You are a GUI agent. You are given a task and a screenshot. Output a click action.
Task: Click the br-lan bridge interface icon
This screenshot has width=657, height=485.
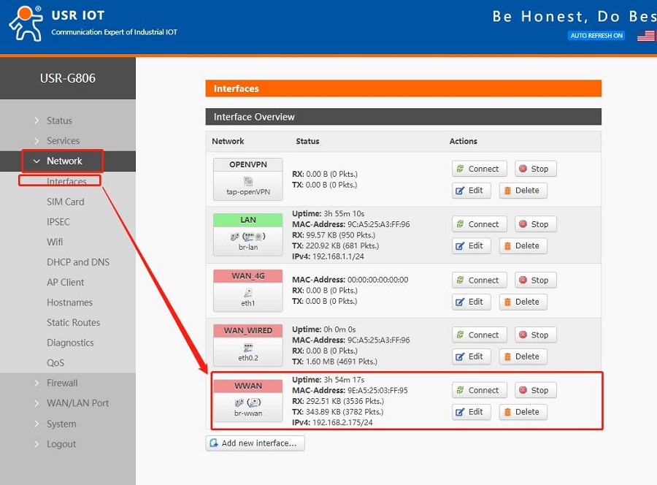pos(248,237)
